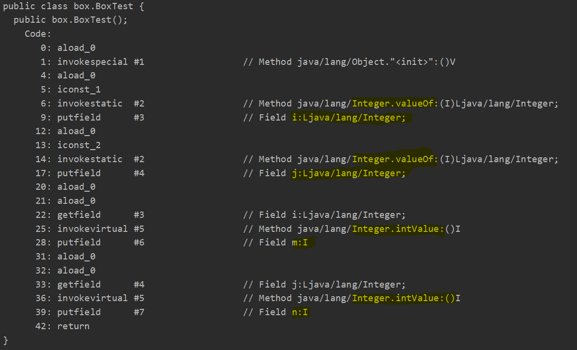Click the getfield instruction at offset 22
577x350 pixels.
point(79,215)
